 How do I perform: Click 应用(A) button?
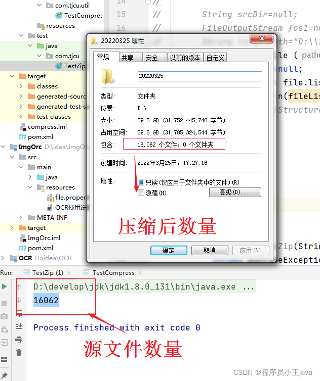coord(251,250)
